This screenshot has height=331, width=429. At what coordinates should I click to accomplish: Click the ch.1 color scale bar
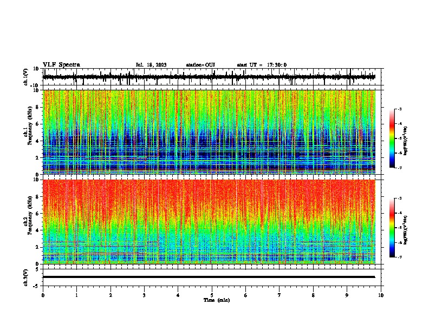(x=392, y=138)
